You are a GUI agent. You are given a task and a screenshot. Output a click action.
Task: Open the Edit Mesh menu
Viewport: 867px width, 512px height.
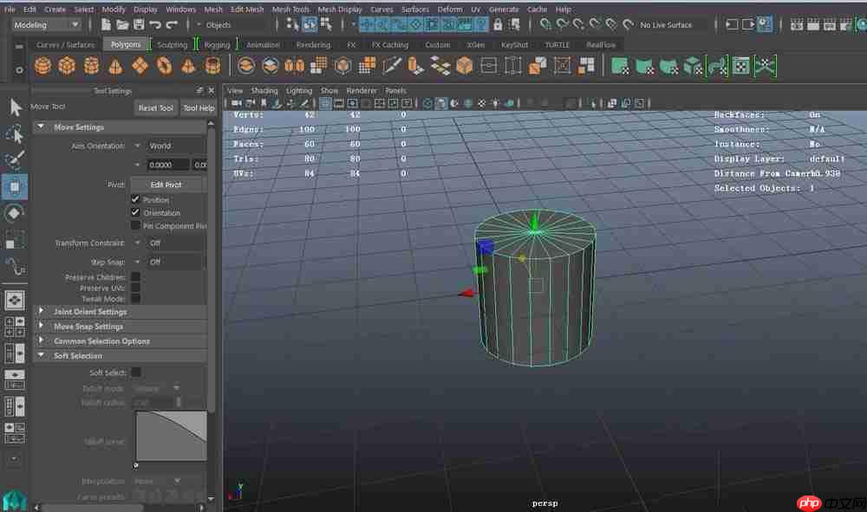point(246,10)
